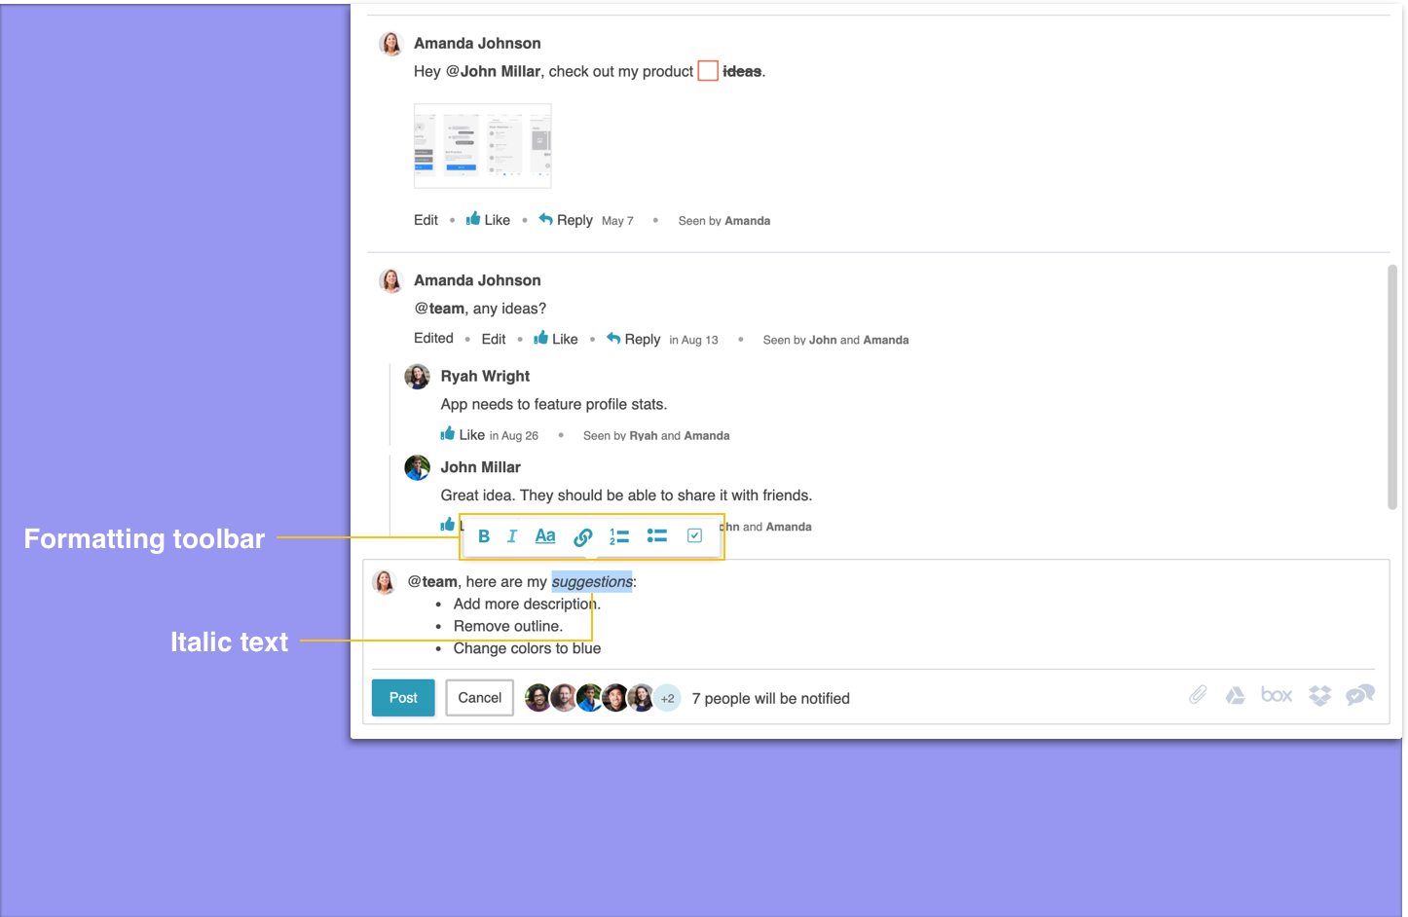
Task: Attach a file from Dropbox
Action: click(1319, 695)
